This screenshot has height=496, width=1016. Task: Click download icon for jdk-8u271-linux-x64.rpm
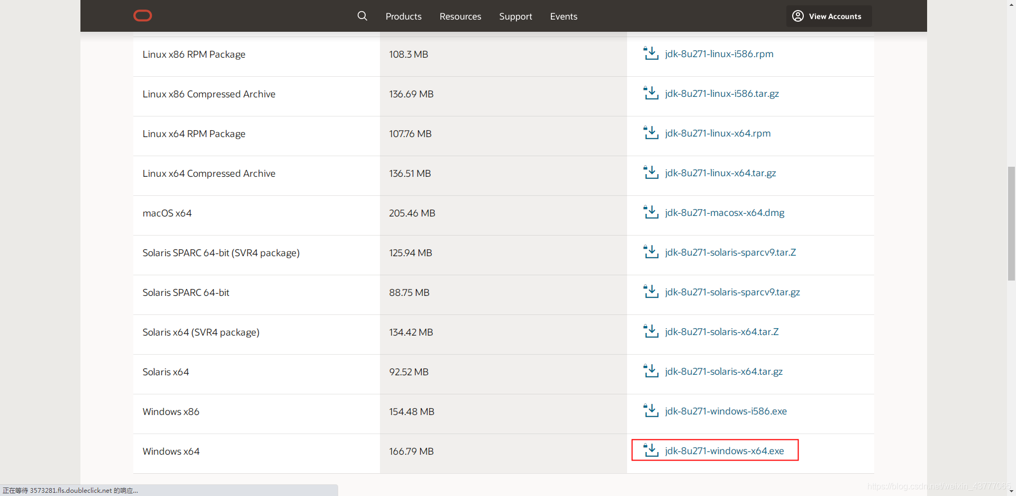pyautogui.click(x=651, y=133)
